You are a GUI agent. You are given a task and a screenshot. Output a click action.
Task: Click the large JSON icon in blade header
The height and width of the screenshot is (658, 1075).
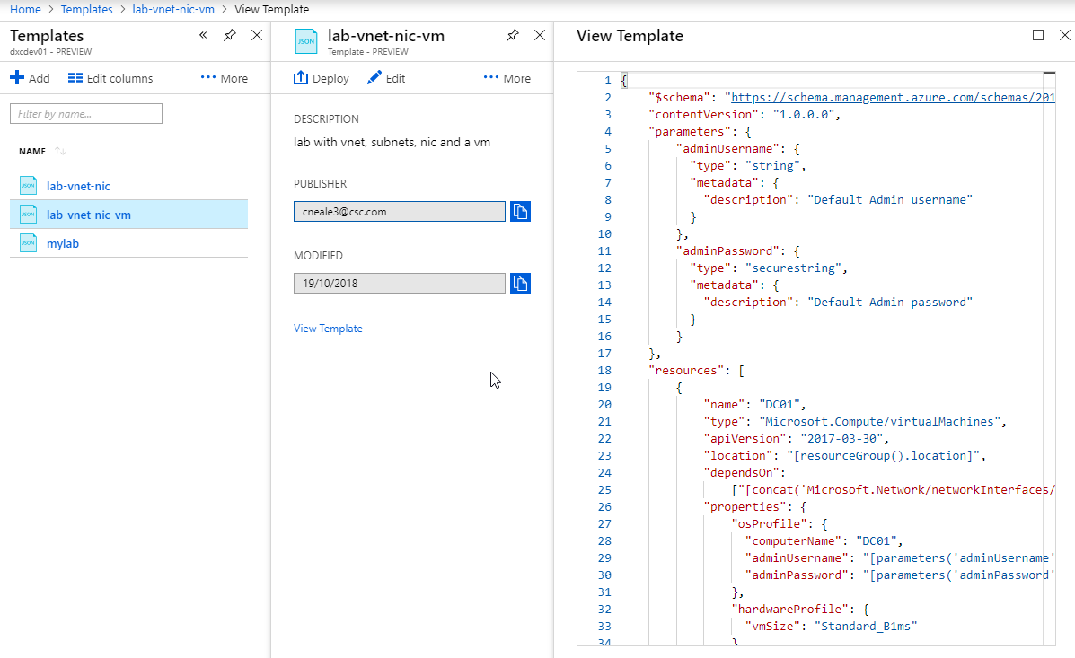[305, 41]
